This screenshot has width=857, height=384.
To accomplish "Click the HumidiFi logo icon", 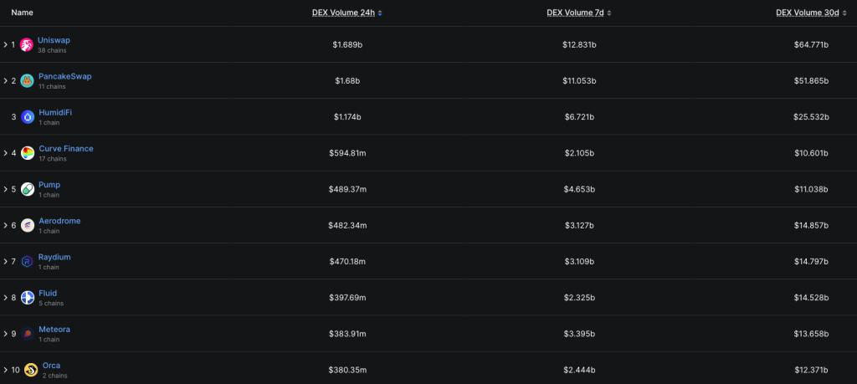I will [x=28, y=116].
